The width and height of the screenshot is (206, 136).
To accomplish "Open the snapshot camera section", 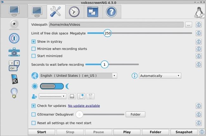I will pyautogui.click(x=14, y=52).
